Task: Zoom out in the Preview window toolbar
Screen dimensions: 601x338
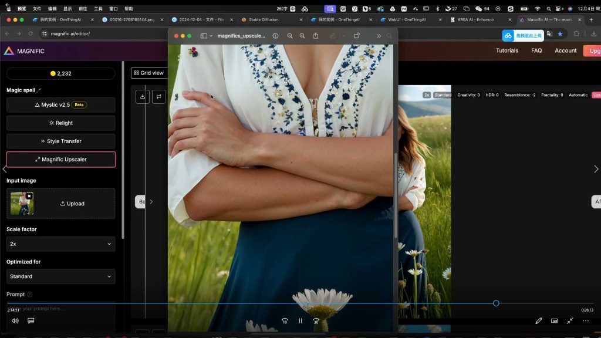Action: pyautogui.click(x=290, y=36)
